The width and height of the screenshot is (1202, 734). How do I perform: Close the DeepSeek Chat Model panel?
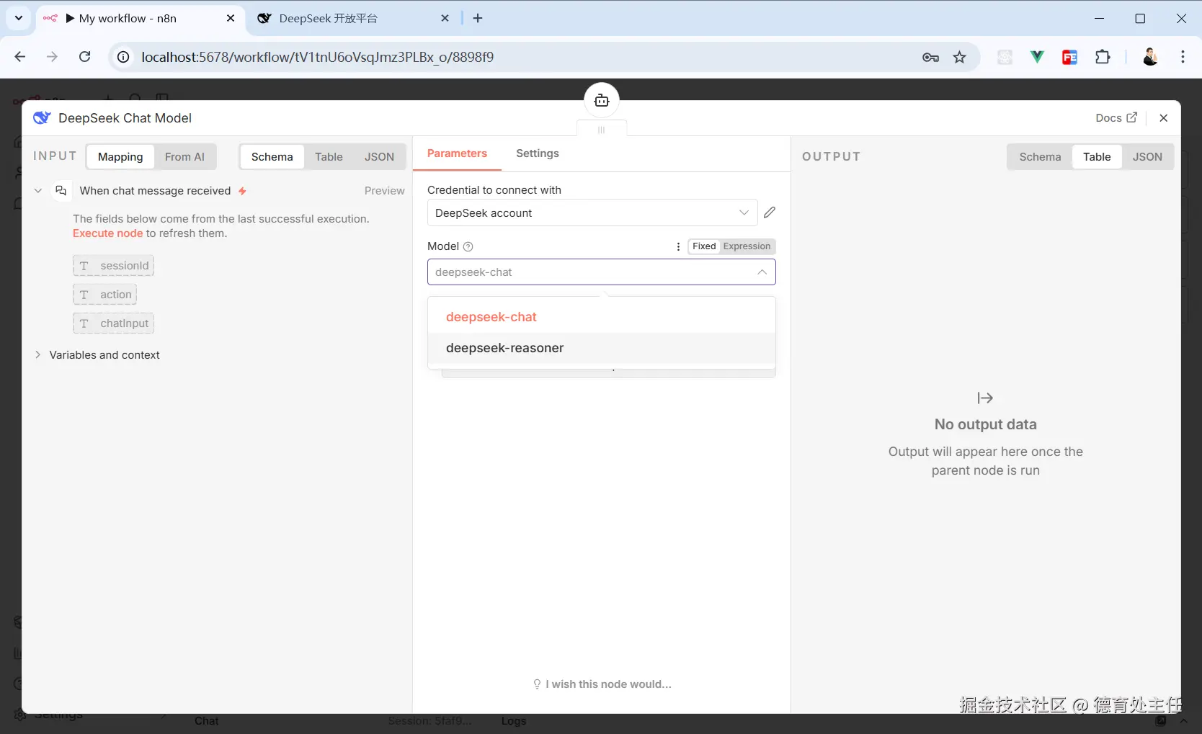pos(1163,118)
